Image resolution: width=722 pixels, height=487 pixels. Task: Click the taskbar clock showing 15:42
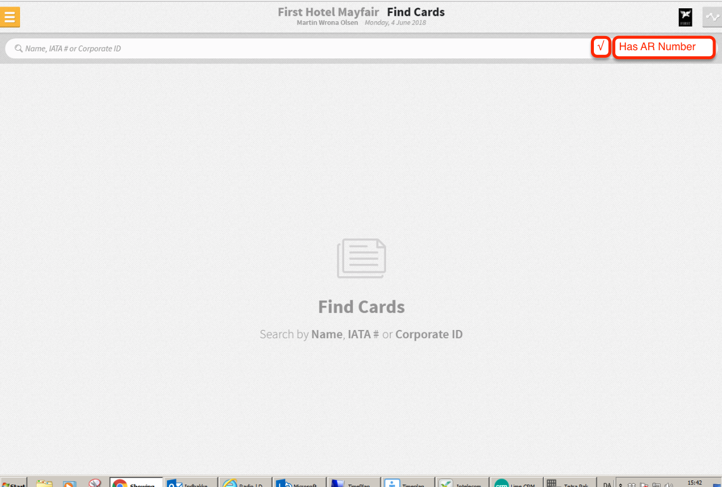tap(695, 483)
